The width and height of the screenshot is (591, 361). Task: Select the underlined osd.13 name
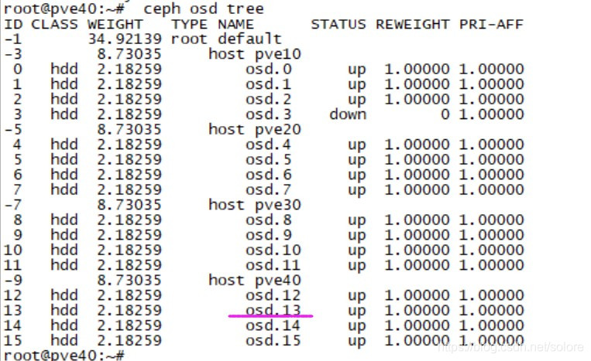273,310
